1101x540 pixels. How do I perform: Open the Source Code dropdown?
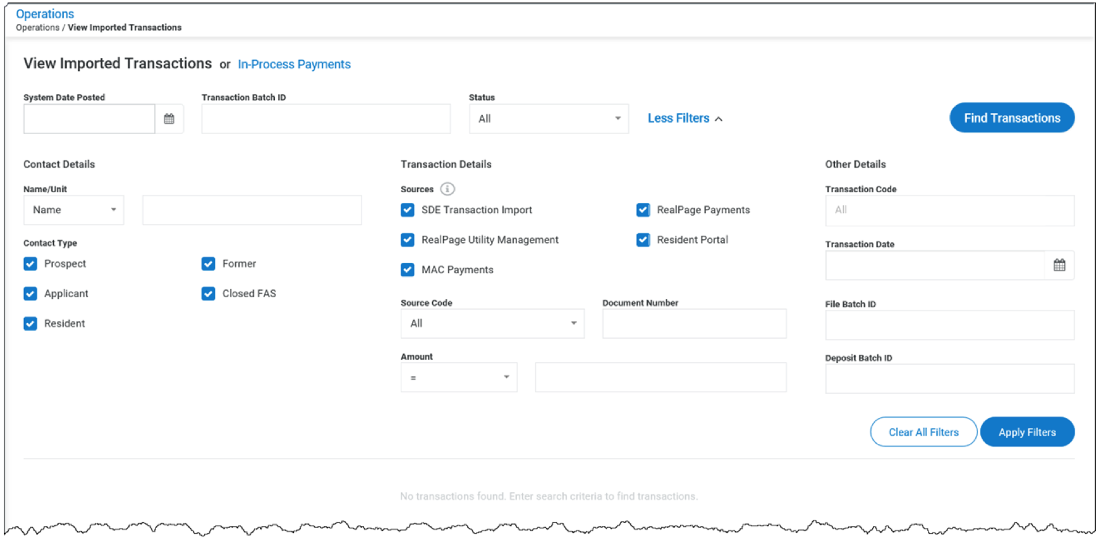(492, 323)
